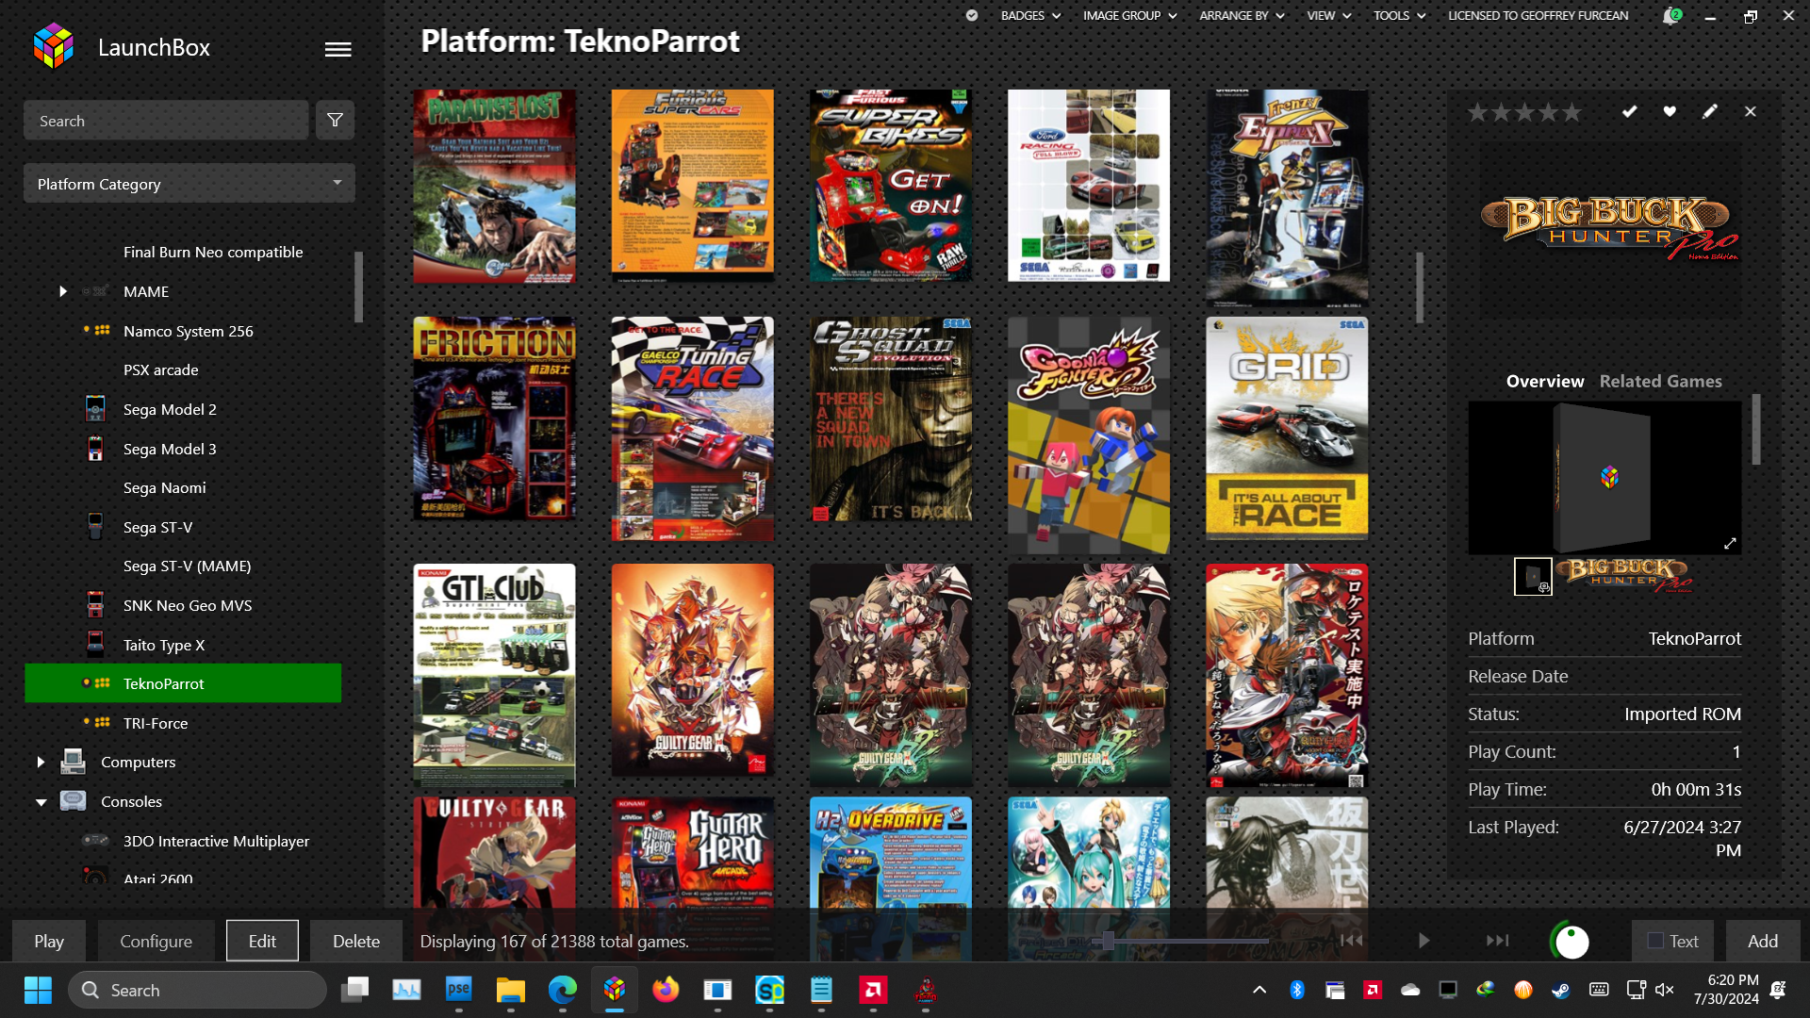Image resolution: width=1810 pixels, height=1018 pixels.
Task: Click previous track music button
Action: pyautogui.click(x=1352, y=940)
